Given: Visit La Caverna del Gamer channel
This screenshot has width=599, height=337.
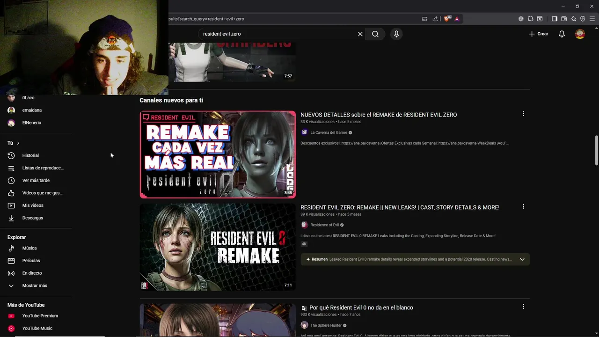Looking at the screenshot, I should [329, 132].
